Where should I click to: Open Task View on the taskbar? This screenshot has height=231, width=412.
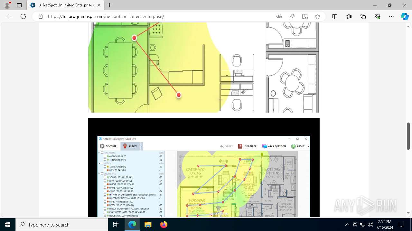pyautogui.click(x=116, y=225)
